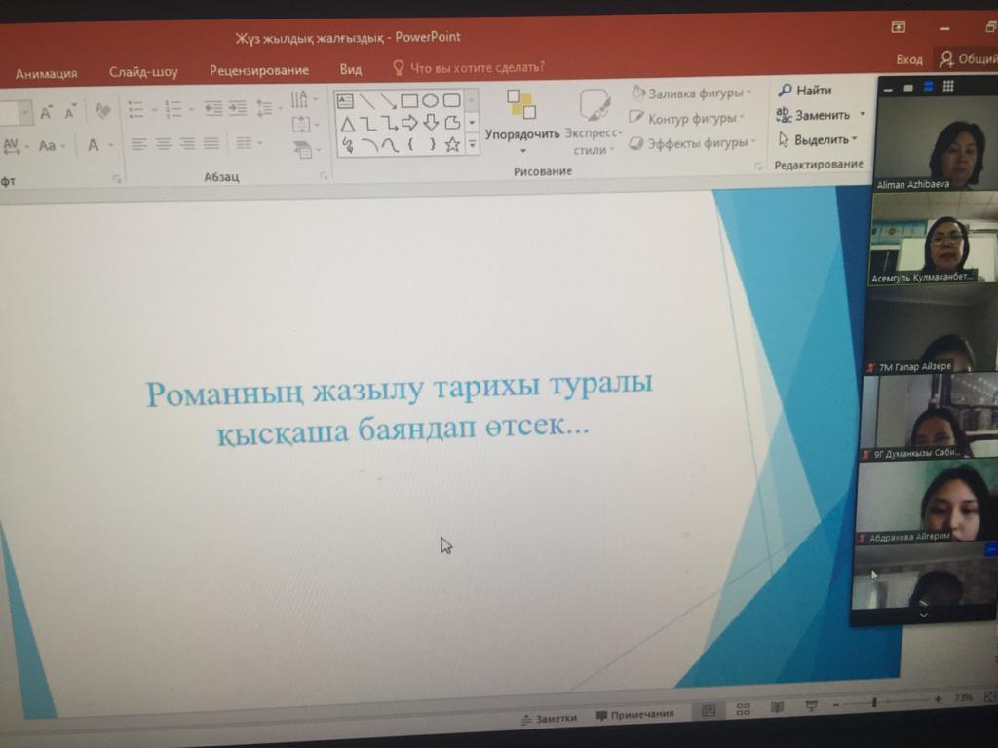Pick the right arrow shape in gallery
The image size is (998, 748).
click(409, 123)
